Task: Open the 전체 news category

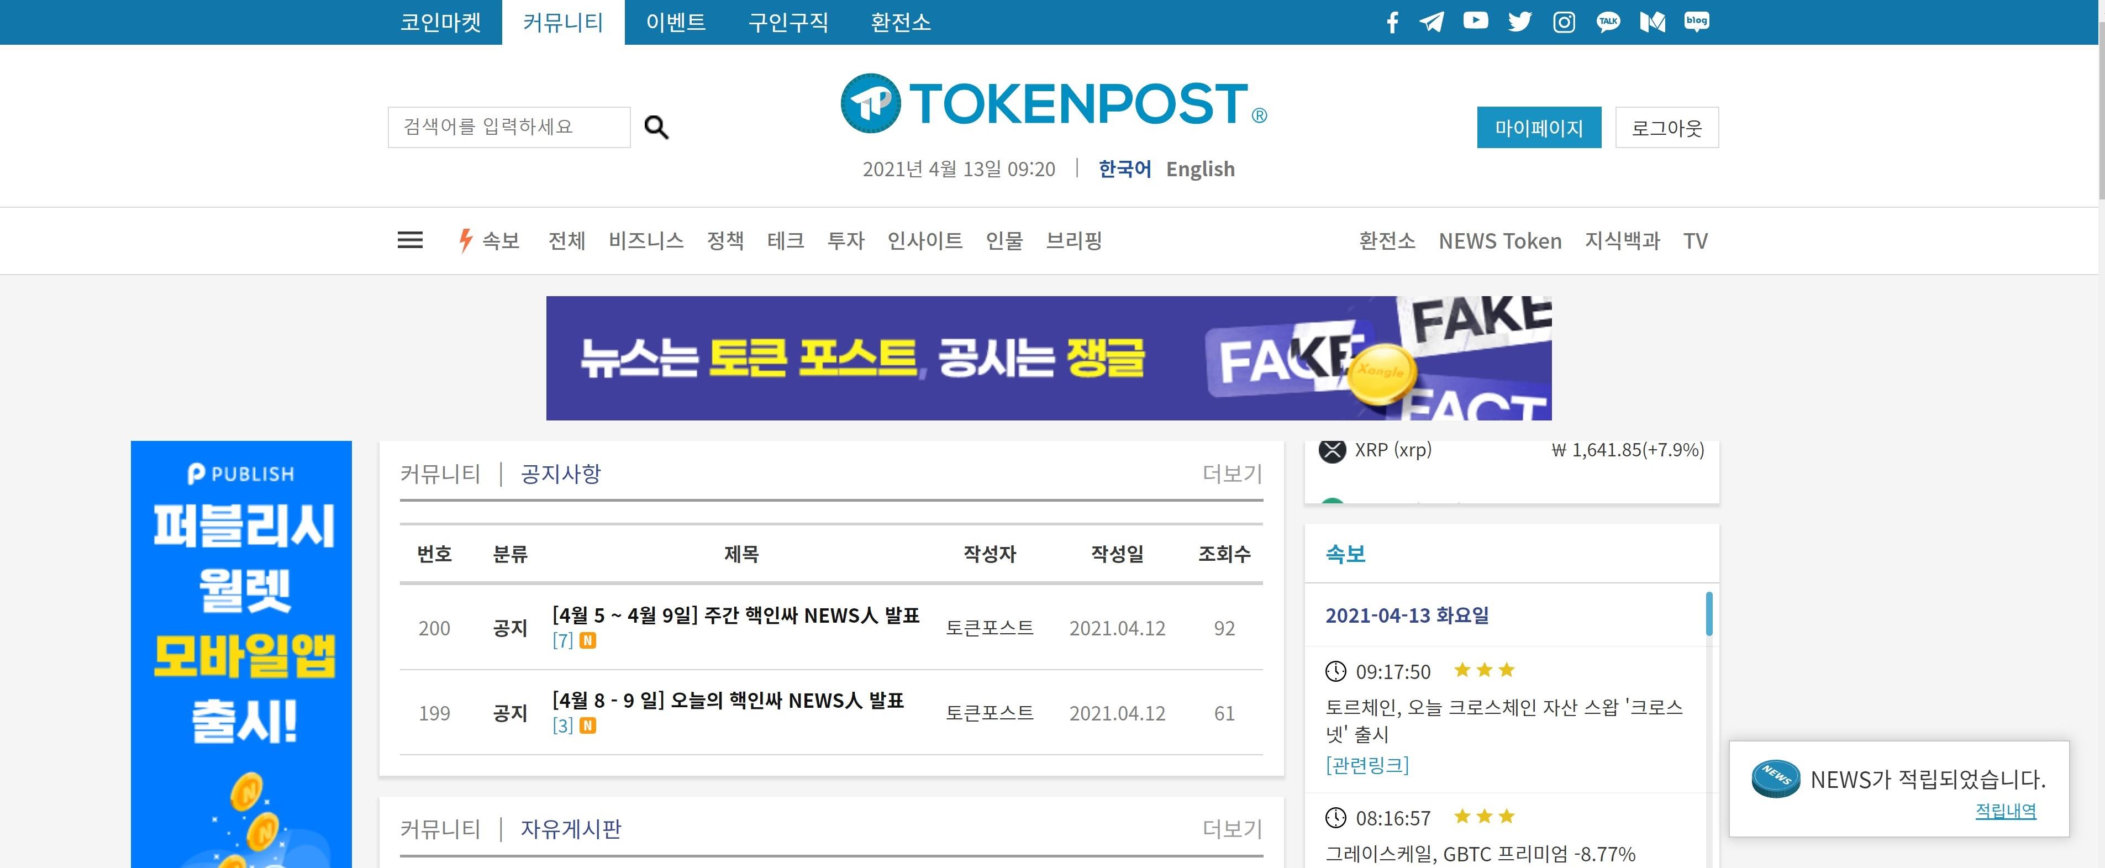Action: 567,240
